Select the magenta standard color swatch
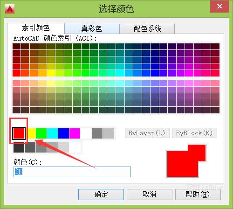The width and height of the screenshot is (233, 209). (75, 133)
